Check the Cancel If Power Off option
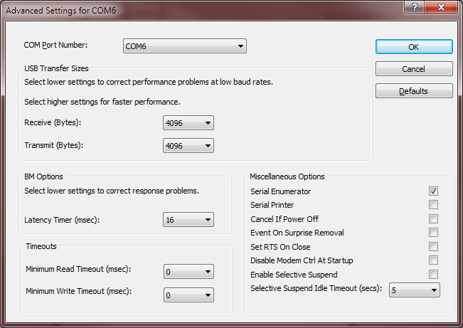 pyautogui.click(x=433, y=219)
